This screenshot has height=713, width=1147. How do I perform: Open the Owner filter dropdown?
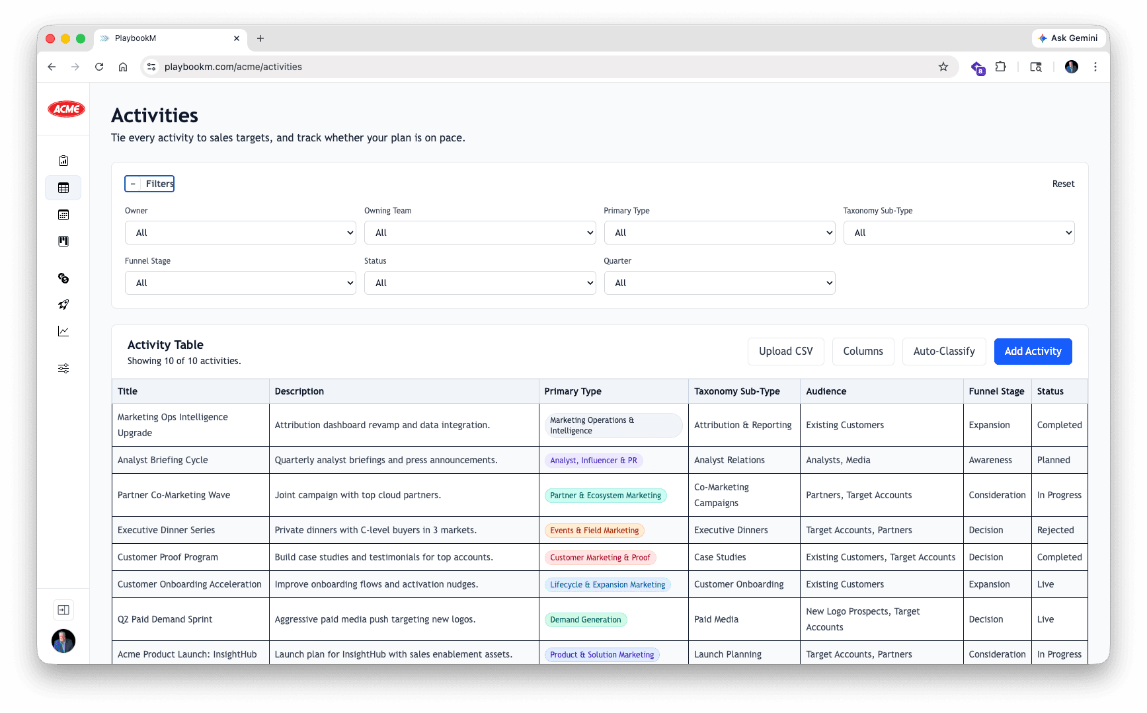coord(240,233)
